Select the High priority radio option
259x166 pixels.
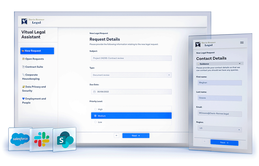click(x=95, y=109)
